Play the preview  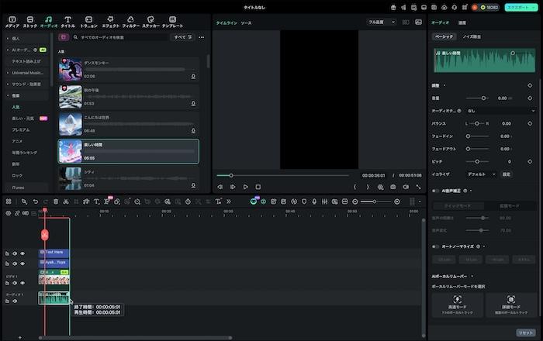[246, 187]
